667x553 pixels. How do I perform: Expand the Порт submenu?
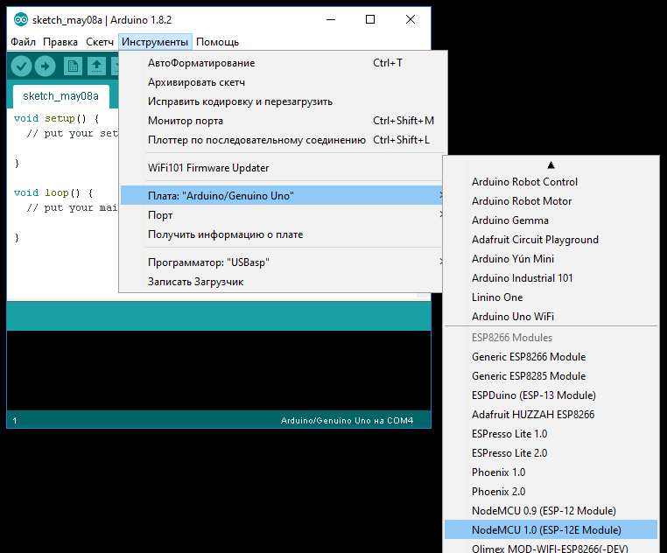click(x=281, y=215)
